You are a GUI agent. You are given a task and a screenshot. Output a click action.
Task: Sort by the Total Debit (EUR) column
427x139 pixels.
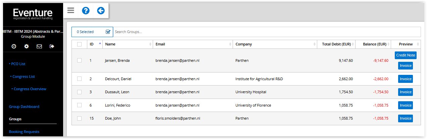(336, 44)
